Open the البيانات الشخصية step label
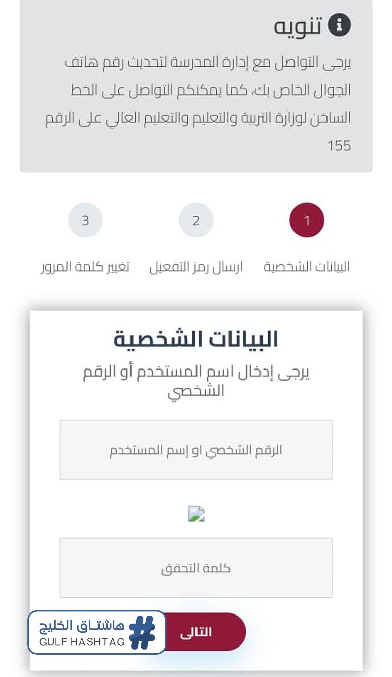 point(307,267)
